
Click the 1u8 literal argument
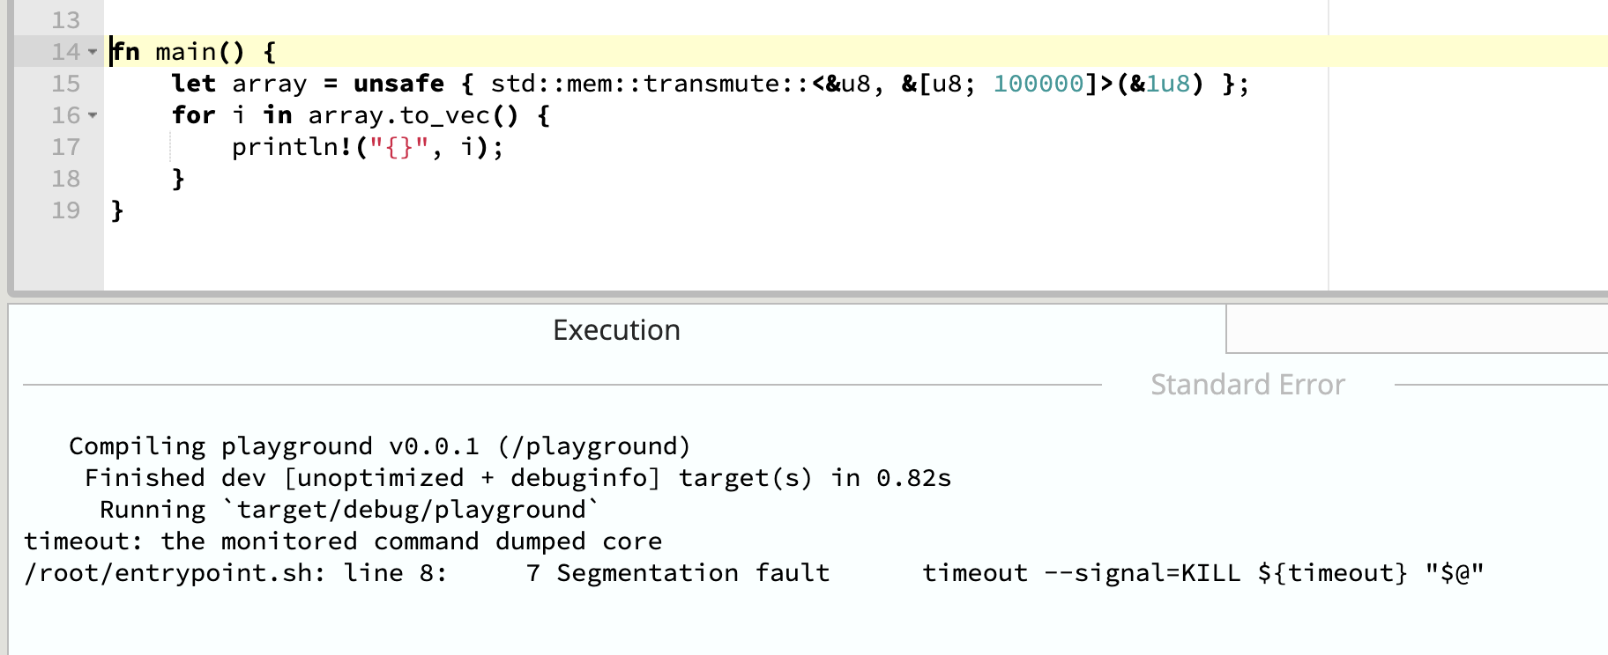pos(1167,84)
